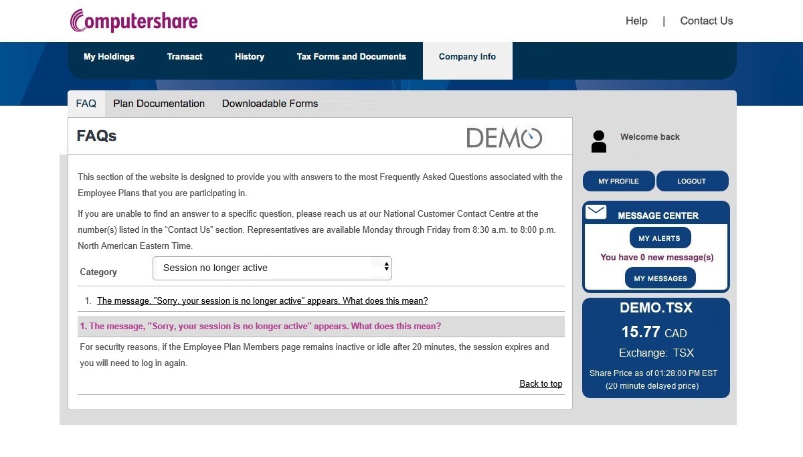Image resolution: width=803 pixels, height=457 pixels.
Task: Switch to the Plan Documentation tab
Action: point(159,104)
